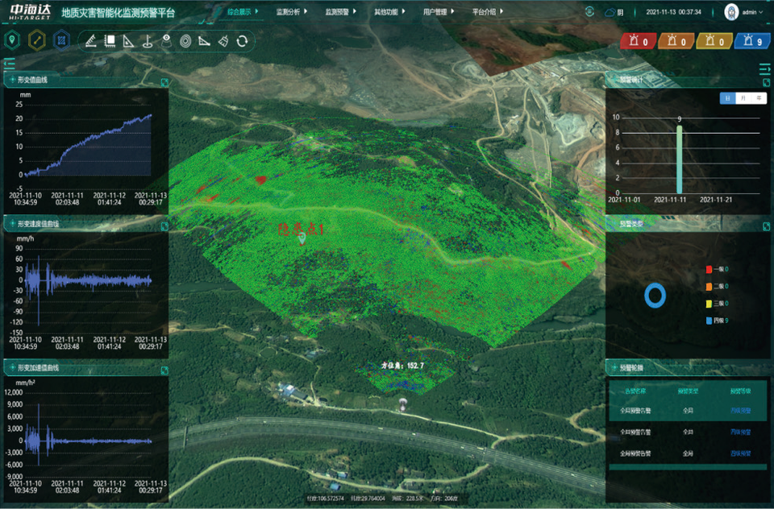The height and width of the screenshot is (509, 774).
Task: Click the platform title 地质灾害智能化监测预警平台
Action: point(119,13)
